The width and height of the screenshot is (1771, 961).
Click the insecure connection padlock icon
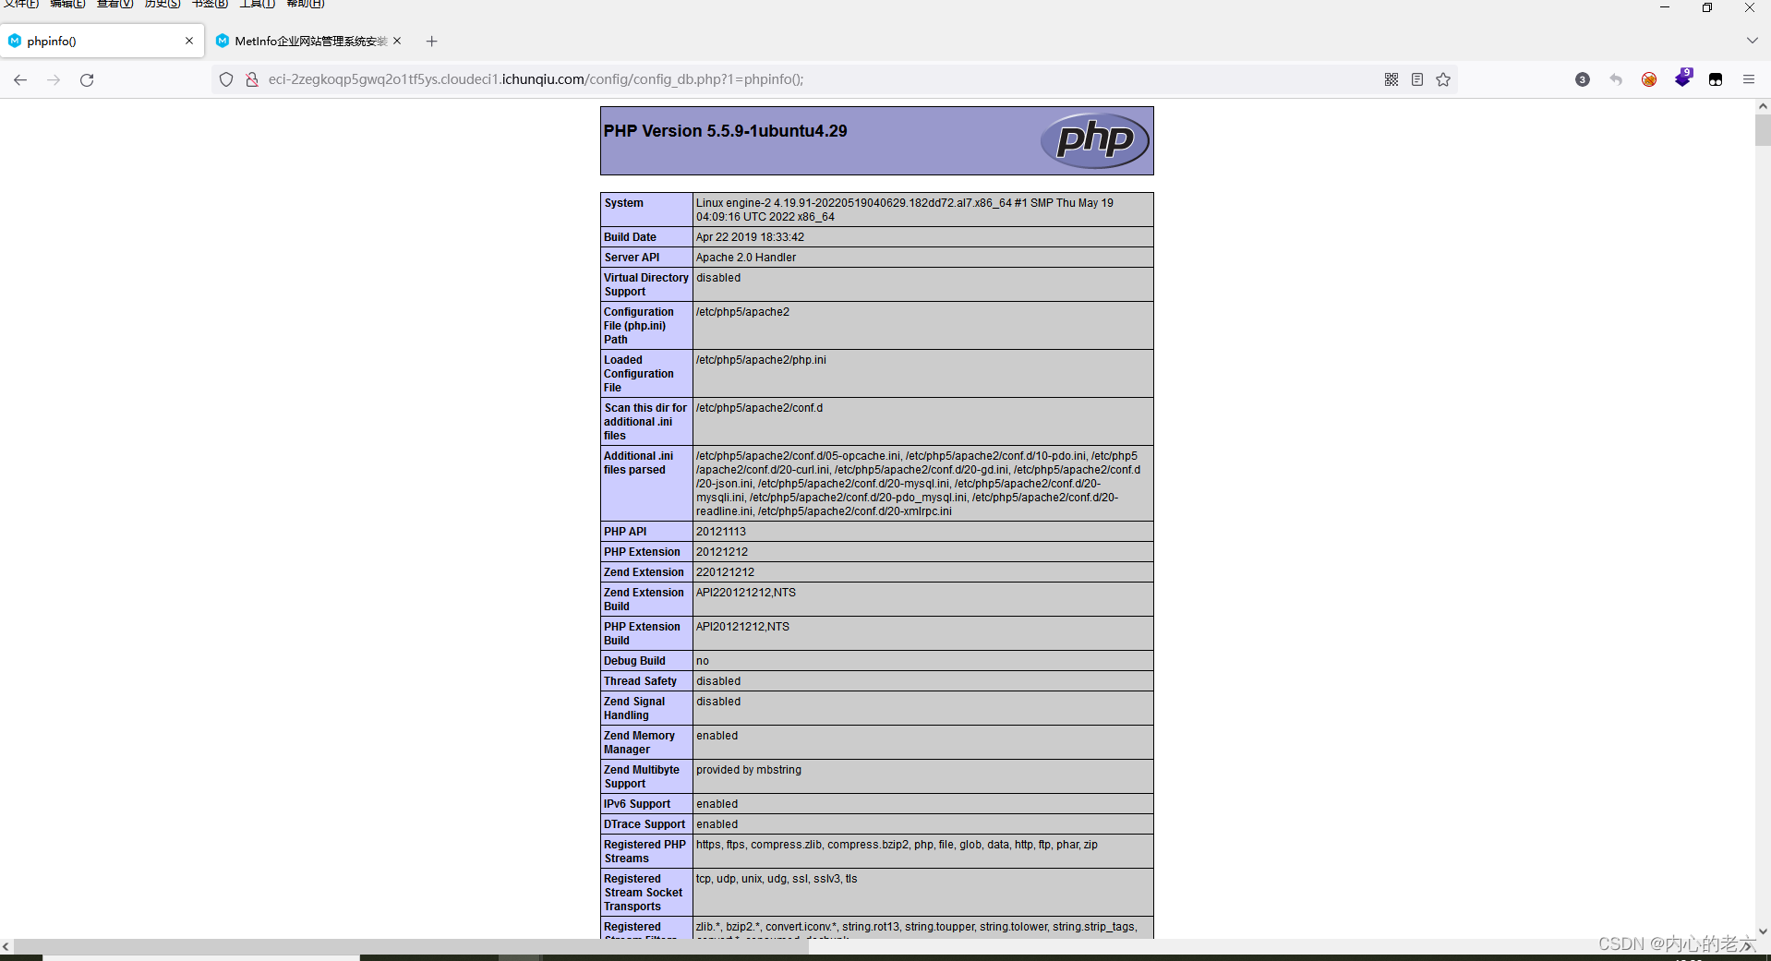point(251,80)
